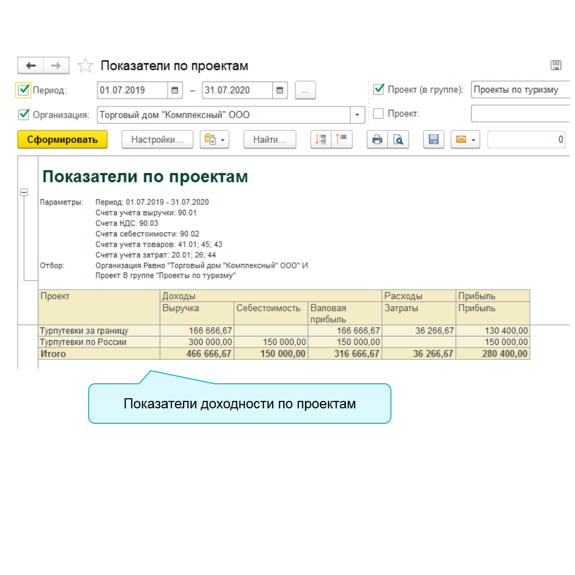Open calendar for start date 01.07.2019
The height and width of the screenshot is (575, 575).
coord(175,90)
